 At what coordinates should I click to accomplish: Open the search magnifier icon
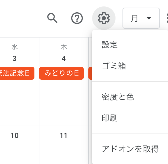[52, 18]
